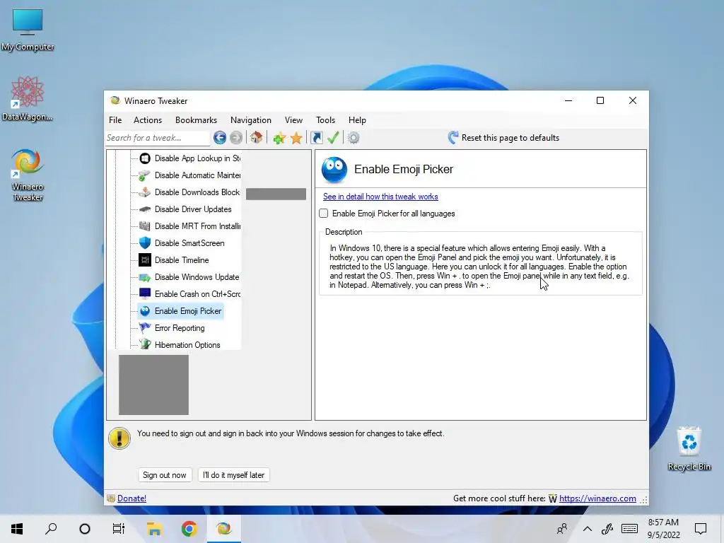Open the File menu

click(115, 120)
